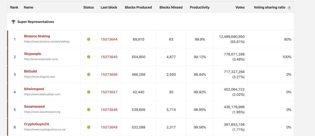
Task: Open the Sesameseed representative page
Action: pyautogui.click(x=34, y=107)
